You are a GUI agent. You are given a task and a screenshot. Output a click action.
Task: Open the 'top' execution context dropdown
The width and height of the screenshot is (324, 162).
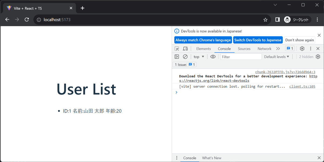(x=199, y=57)
